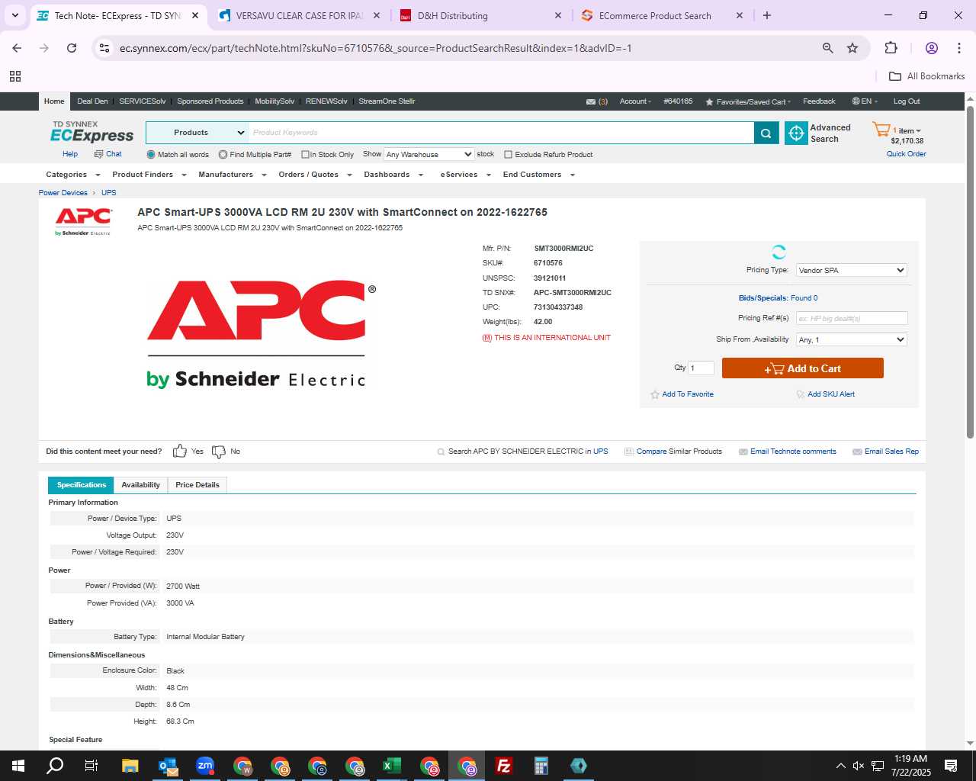The height and width of the screenshot is (781, 976).
Task: Open the Account dropdown
Action: pos(635,101)
